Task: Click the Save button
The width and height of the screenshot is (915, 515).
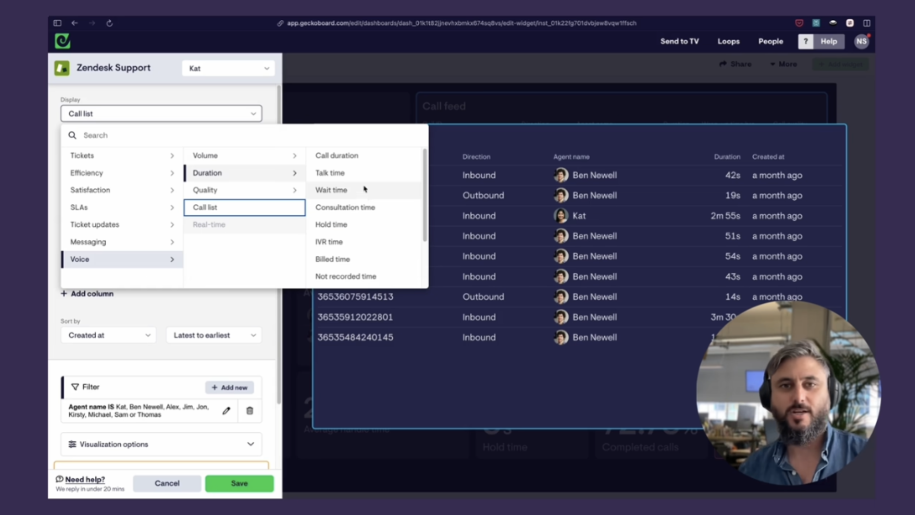Action: coord(239,483)
